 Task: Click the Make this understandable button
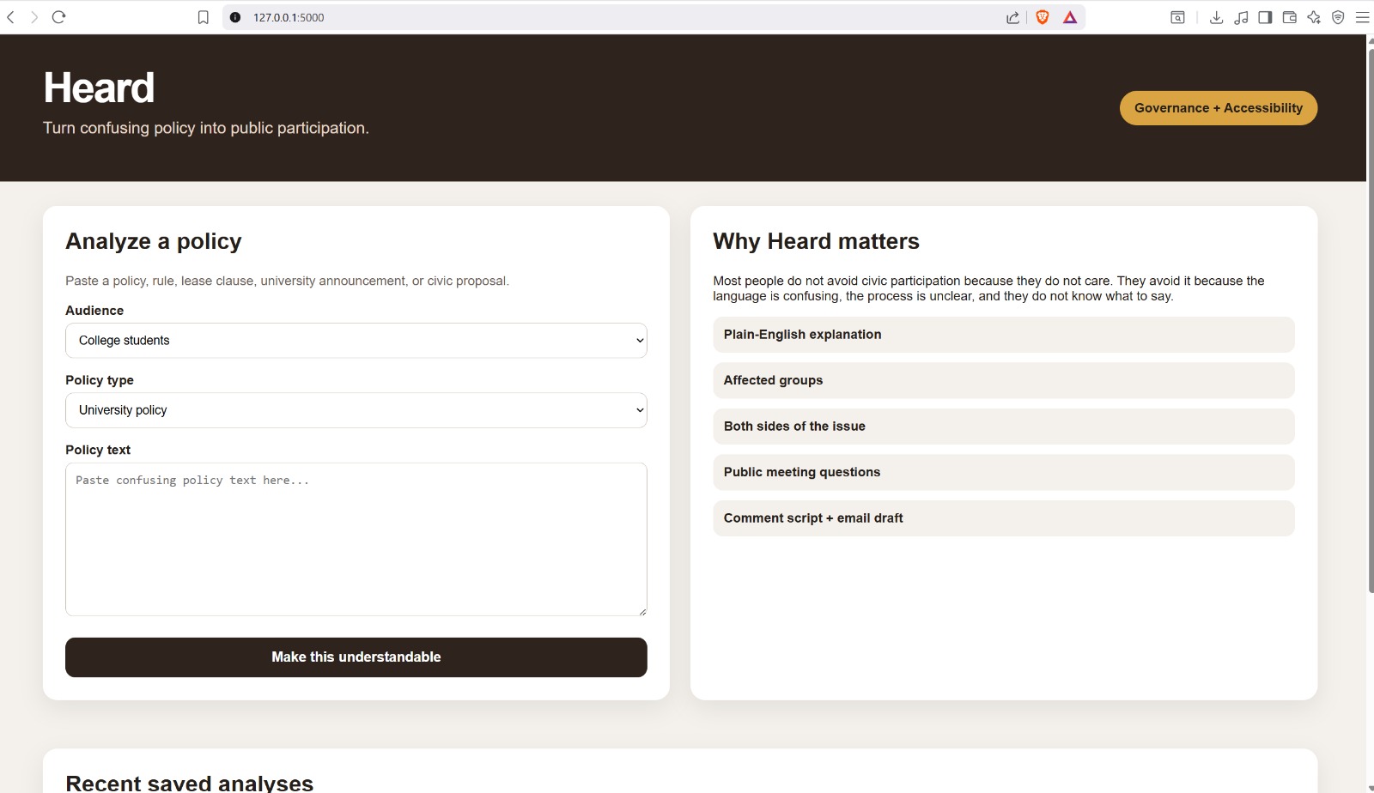[356, 657]
